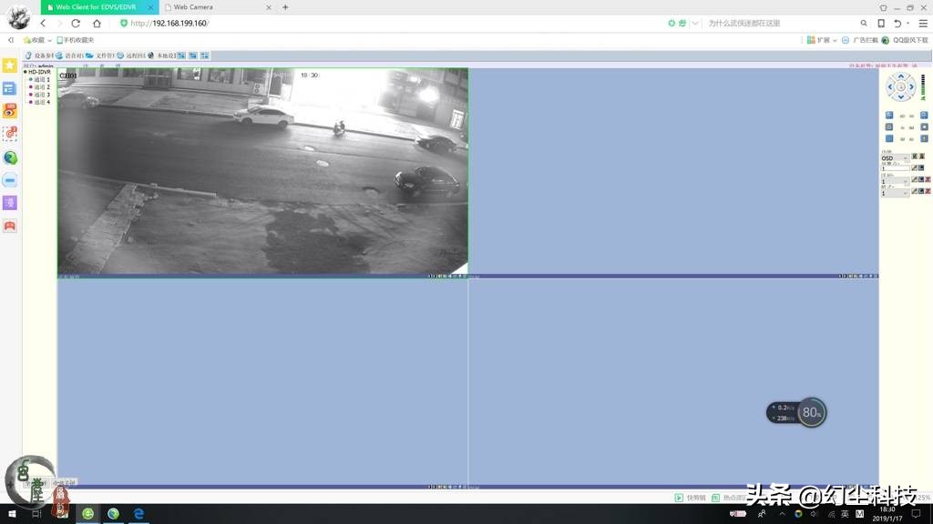
Task: Open the OSD dropdown in PTZ panel
Action: tap(896, 158)
